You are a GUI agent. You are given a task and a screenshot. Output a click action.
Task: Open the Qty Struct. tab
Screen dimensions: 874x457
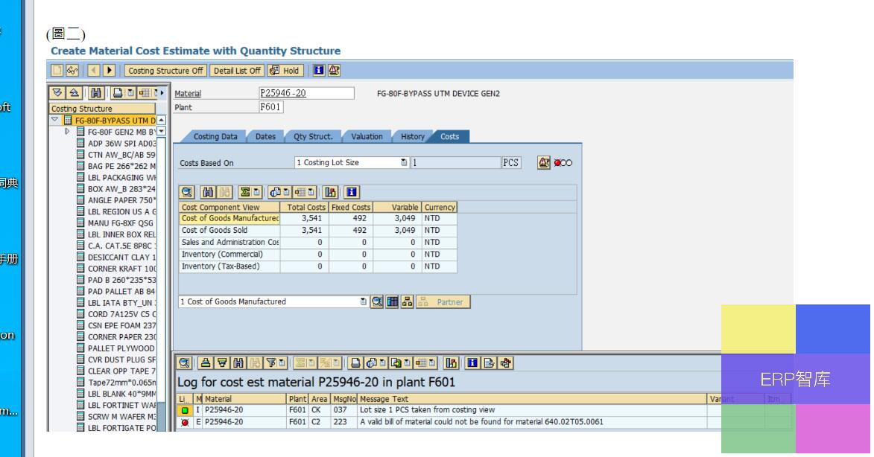click(x=313, y=136)
